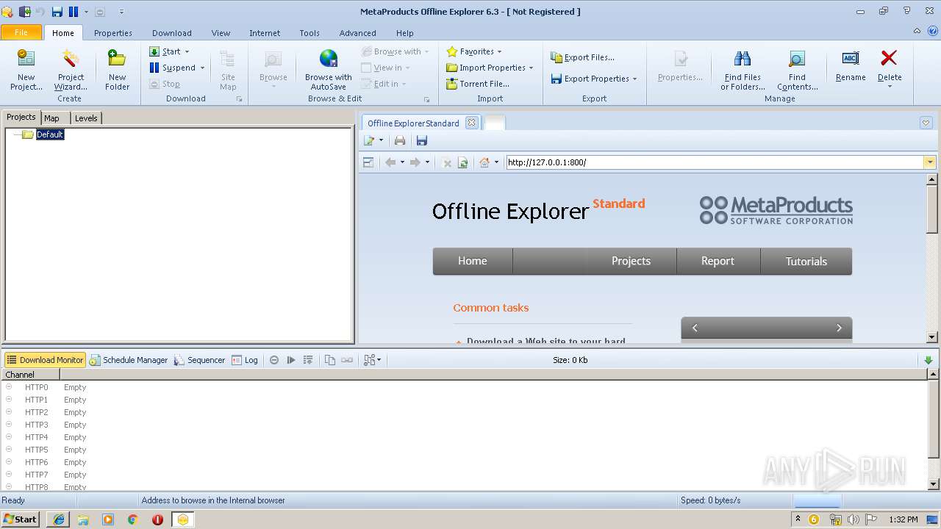Switch to the Download ribbon tab
The image size is (941, 529).
pyautogui.click(x=171, y=33)
